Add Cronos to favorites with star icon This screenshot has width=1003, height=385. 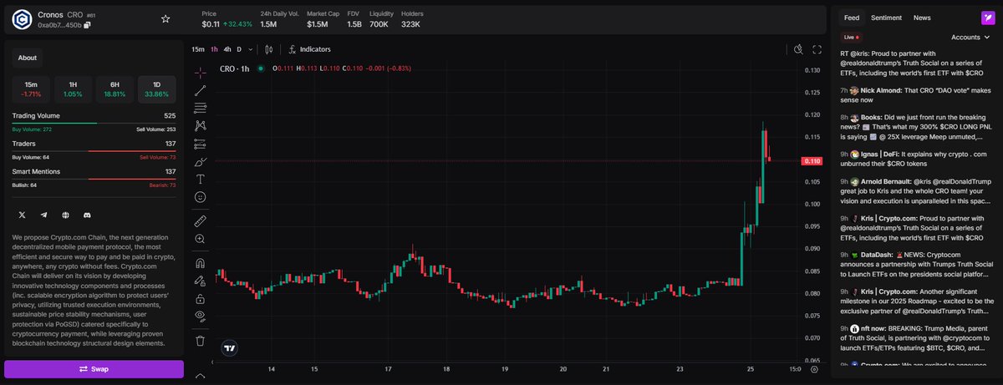165,18
